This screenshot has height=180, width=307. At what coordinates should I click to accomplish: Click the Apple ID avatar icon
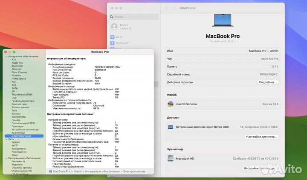(x=114, y=26)
